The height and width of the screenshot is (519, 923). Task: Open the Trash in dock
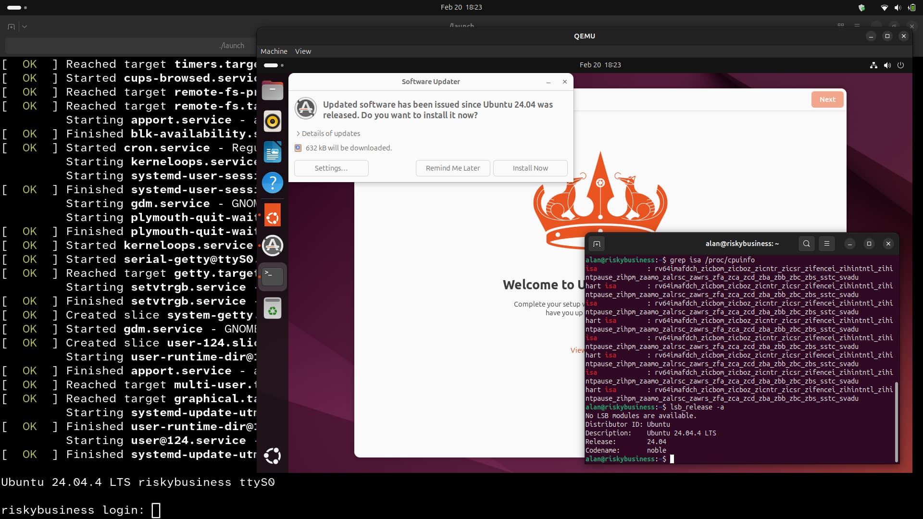tap(272, 309)
